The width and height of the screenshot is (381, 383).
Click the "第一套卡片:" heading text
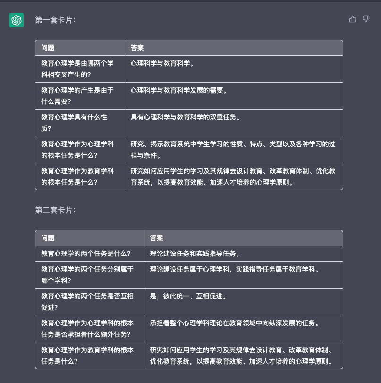point(55,20)
